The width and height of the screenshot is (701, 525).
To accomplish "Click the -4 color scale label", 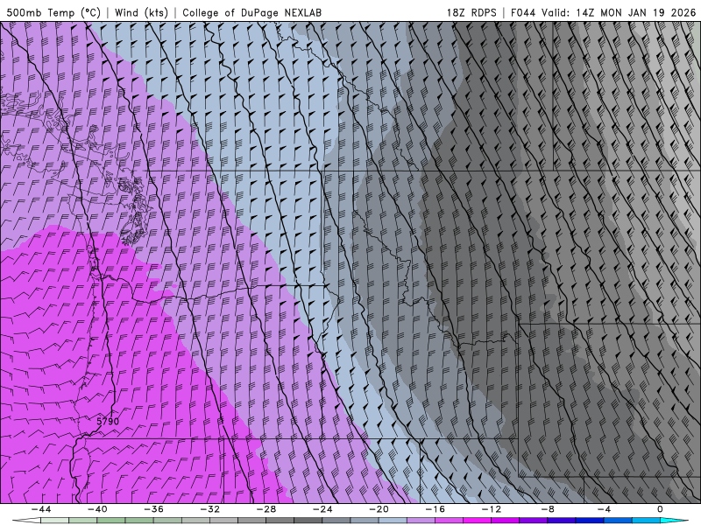I will (x=604, y=509).
